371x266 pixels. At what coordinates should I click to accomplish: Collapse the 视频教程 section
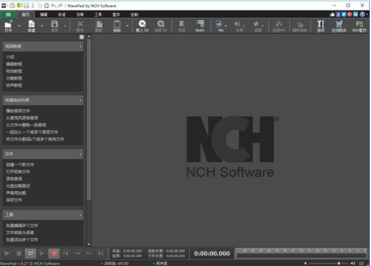(x=81, y=47)
